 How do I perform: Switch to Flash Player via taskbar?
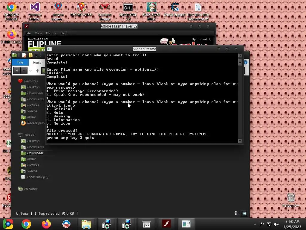tap(166, 224)
